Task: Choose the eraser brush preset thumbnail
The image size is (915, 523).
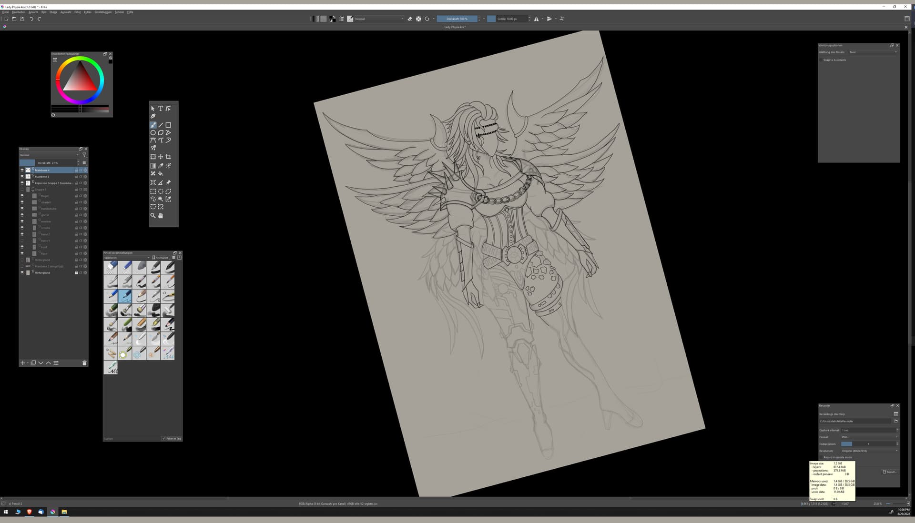Action: (x=111, y=267)
